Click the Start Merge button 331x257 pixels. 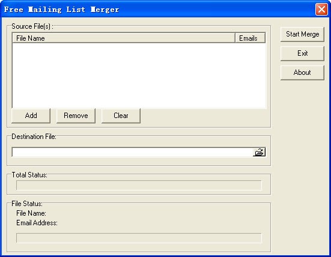point(302,34)
